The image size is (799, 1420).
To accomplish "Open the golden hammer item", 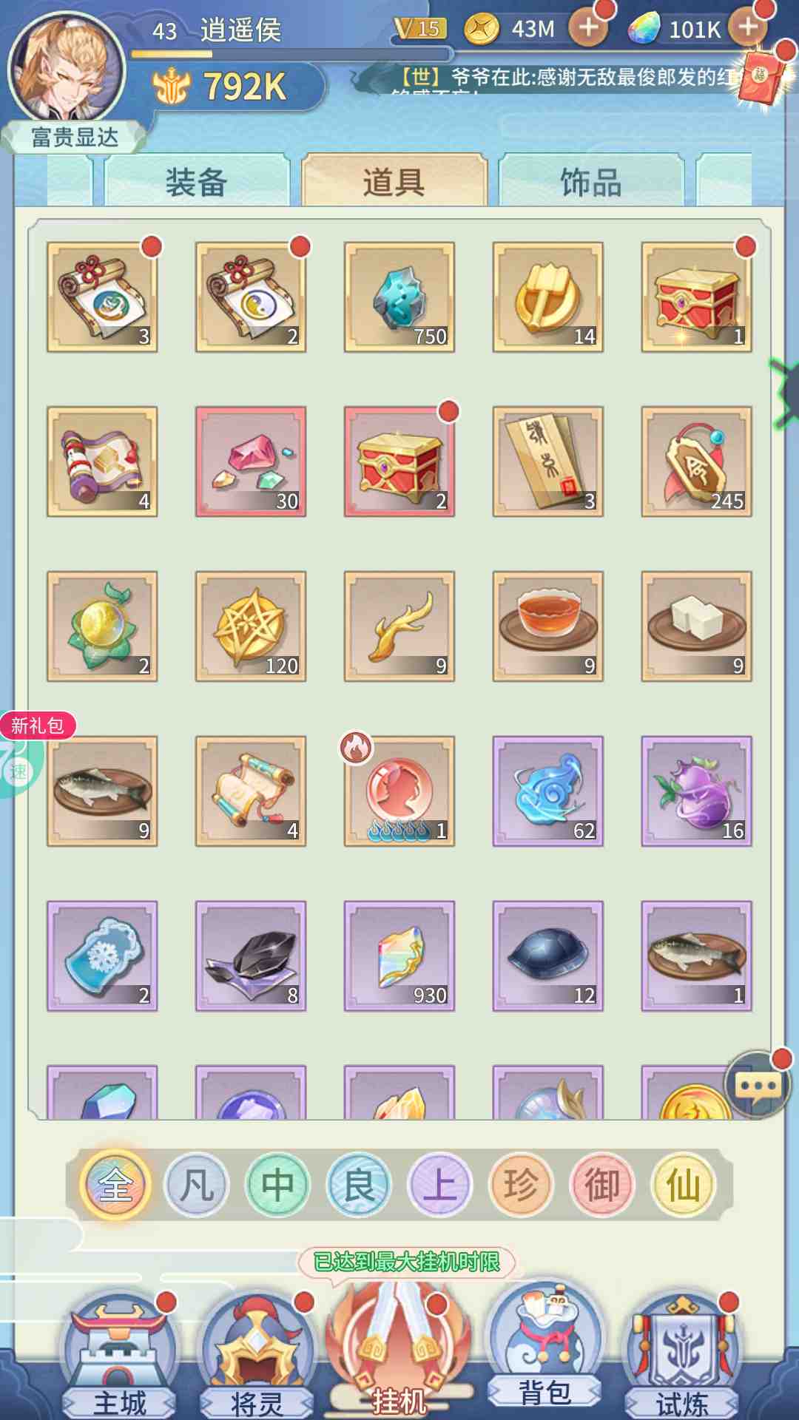I will [x=548, y=297].
